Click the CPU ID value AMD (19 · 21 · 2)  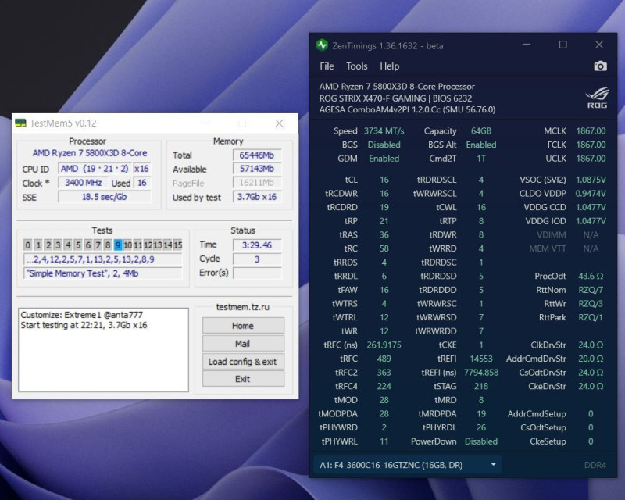[95, 169]
